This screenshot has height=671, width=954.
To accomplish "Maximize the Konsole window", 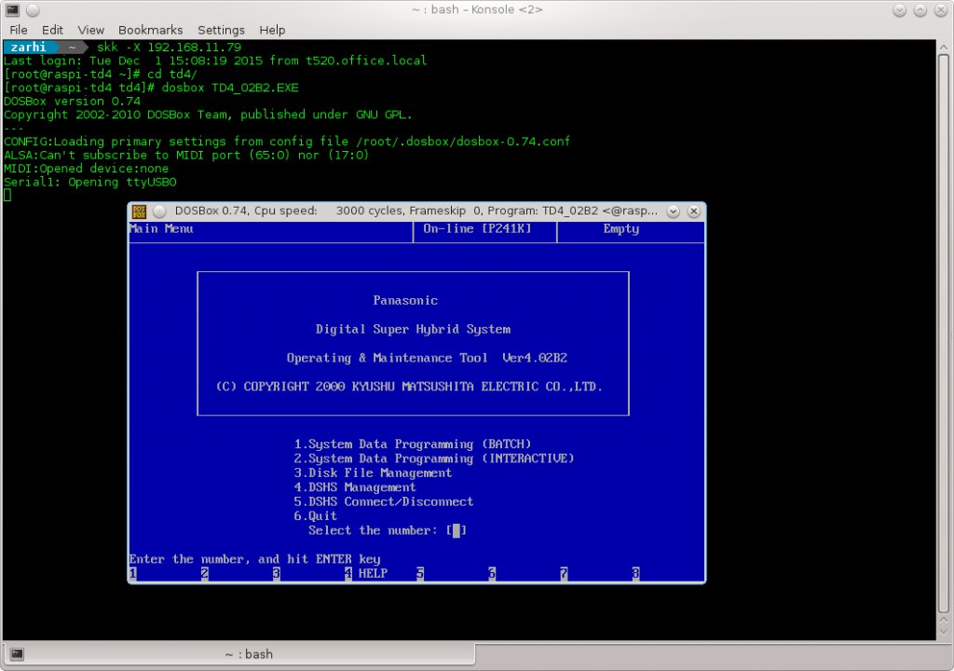I will pos(920,9).
